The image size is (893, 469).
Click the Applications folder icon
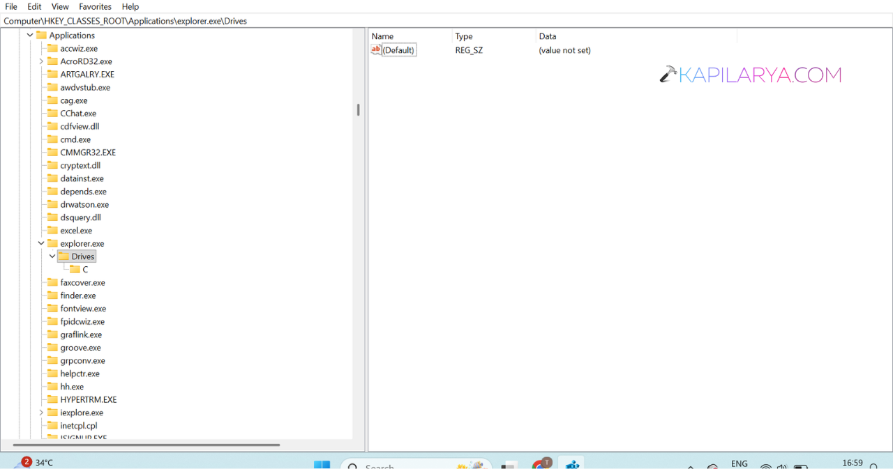pyautogui.click(x=41, y=35)
